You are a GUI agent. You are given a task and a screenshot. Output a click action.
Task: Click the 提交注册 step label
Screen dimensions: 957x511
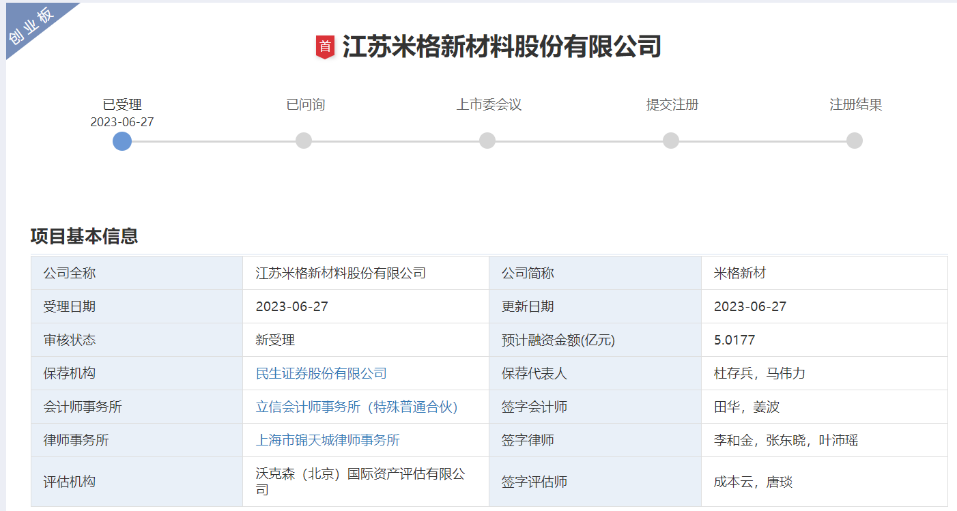click(x=672, y=104)
